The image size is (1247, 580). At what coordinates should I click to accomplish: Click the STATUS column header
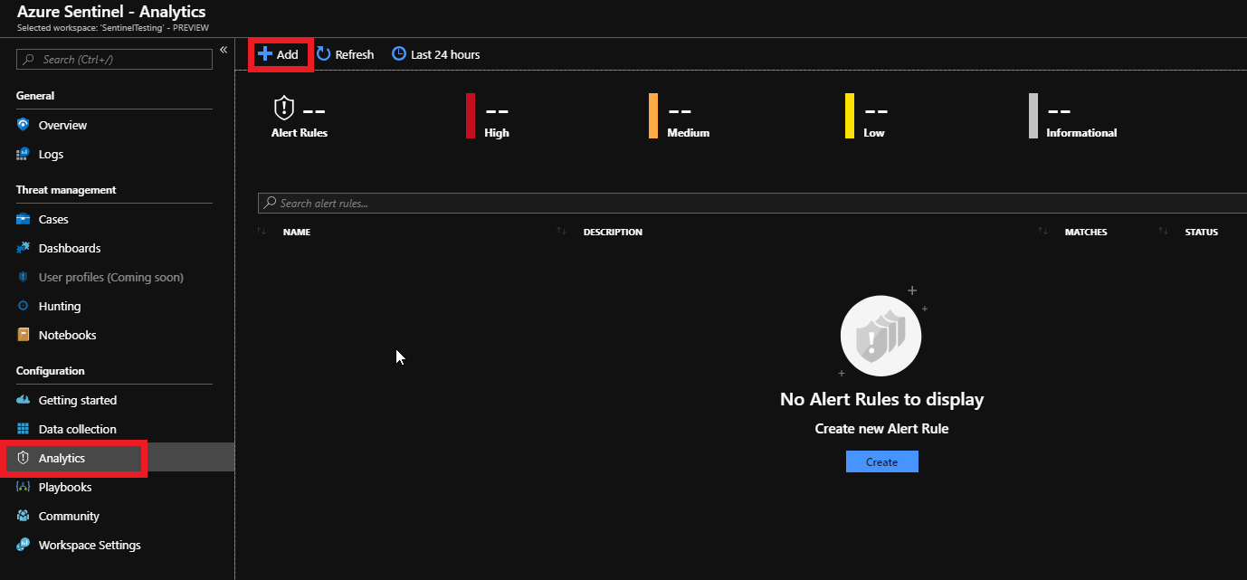coord(1202,232)
